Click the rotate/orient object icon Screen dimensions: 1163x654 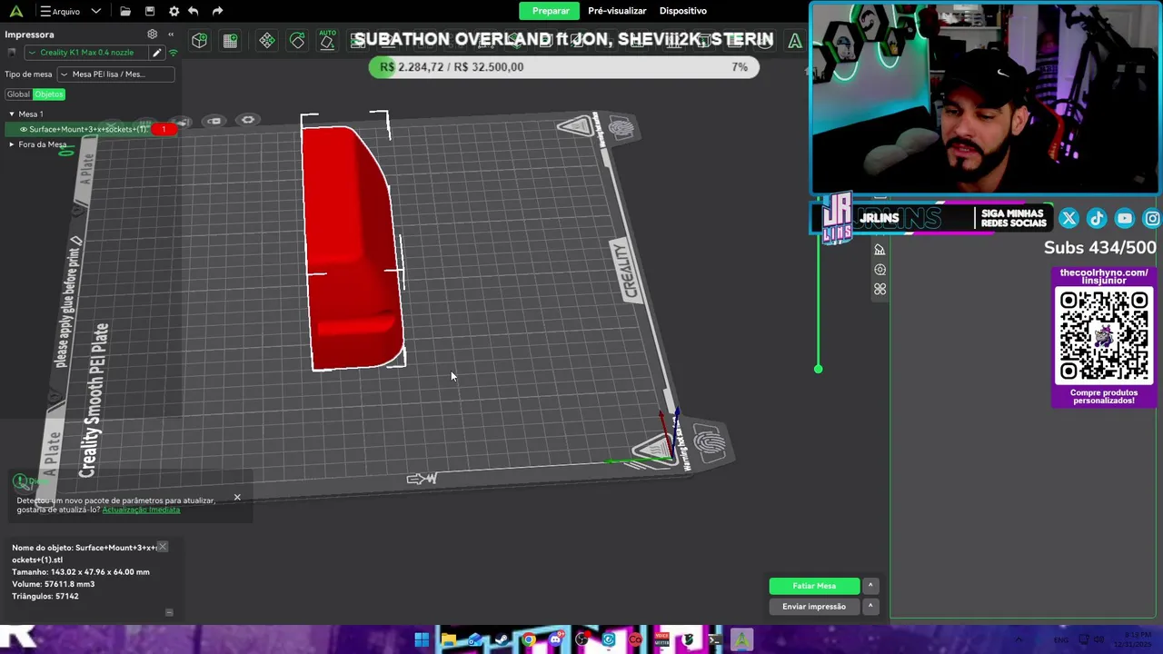(297, 40)
